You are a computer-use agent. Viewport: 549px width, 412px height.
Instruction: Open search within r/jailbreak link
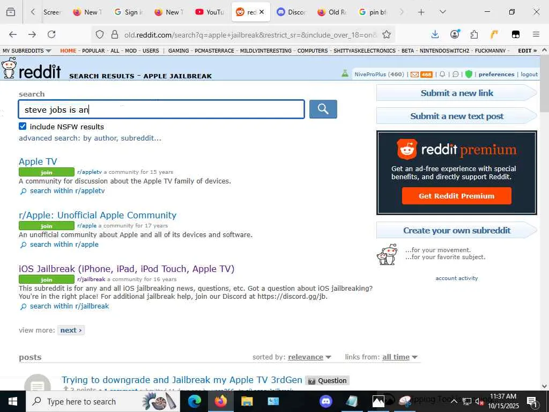pos(69,306)
